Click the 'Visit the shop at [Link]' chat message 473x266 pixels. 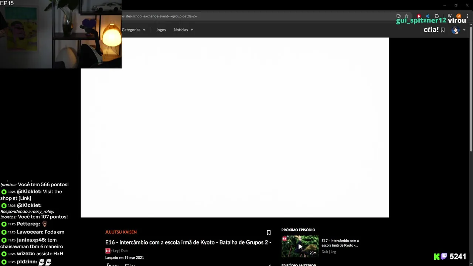pos(31,195)
